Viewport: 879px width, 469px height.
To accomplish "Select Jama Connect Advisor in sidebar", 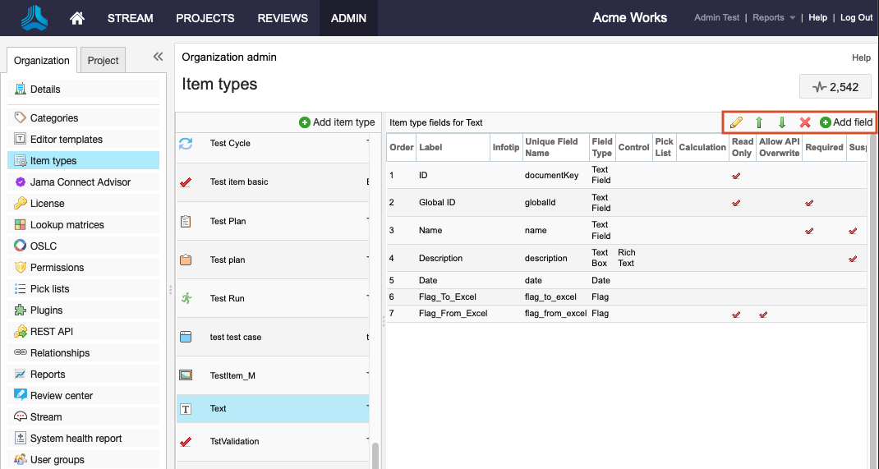I will [x=80, y=182].
